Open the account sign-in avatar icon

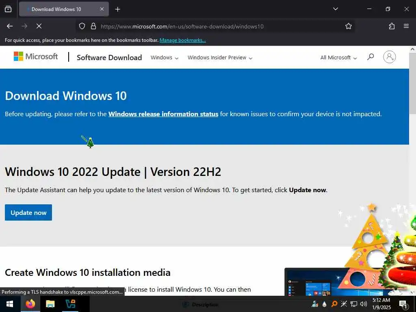[x=389, y=57]
